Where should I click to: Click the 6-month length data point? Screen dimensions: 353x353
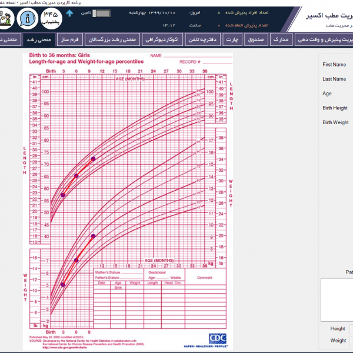click(x=76, y=176)
